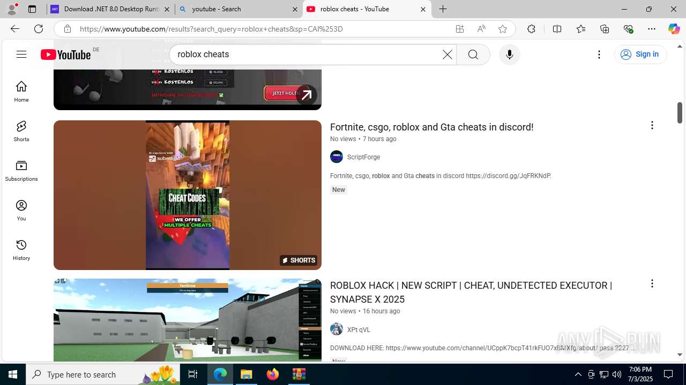Open Fortnite, csgo, roblox cheats video title

pos(431,127)
